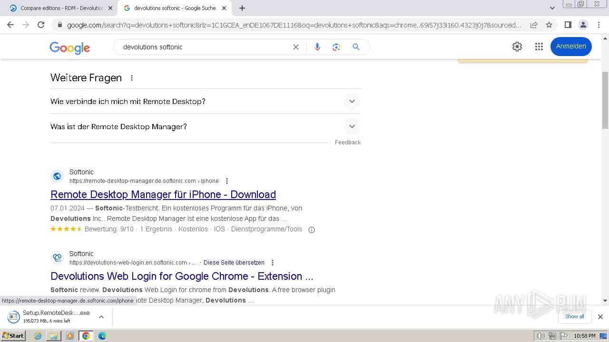Click the 'Weitere Fragen' heading text

[x=86, y=78]
